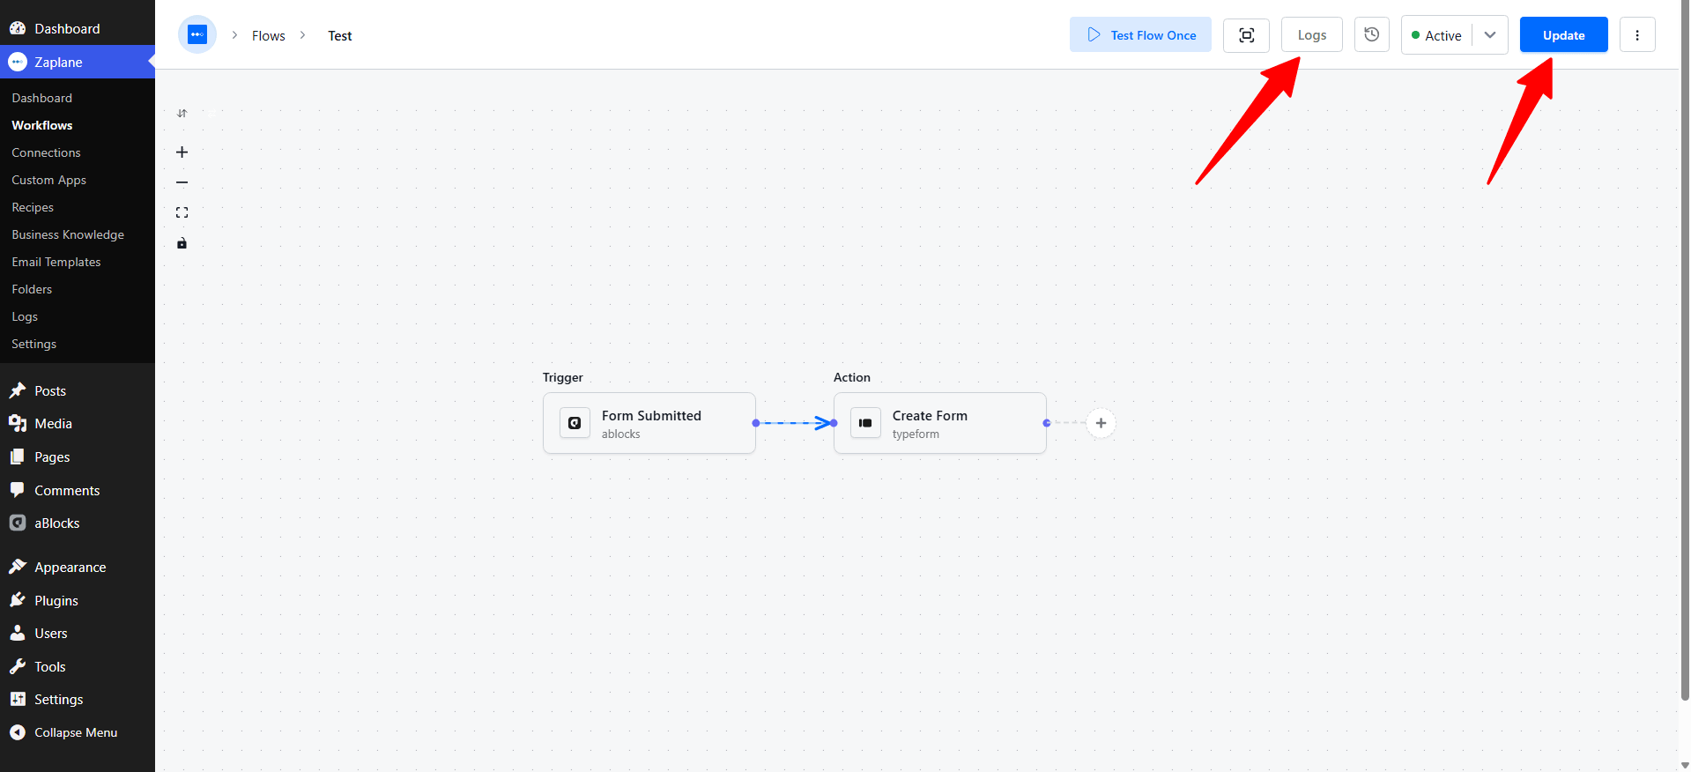Click the Plugins plug icon
The width and height of the screenshot is (1691, 772).
pyautogui.click(x=18, y=600)
